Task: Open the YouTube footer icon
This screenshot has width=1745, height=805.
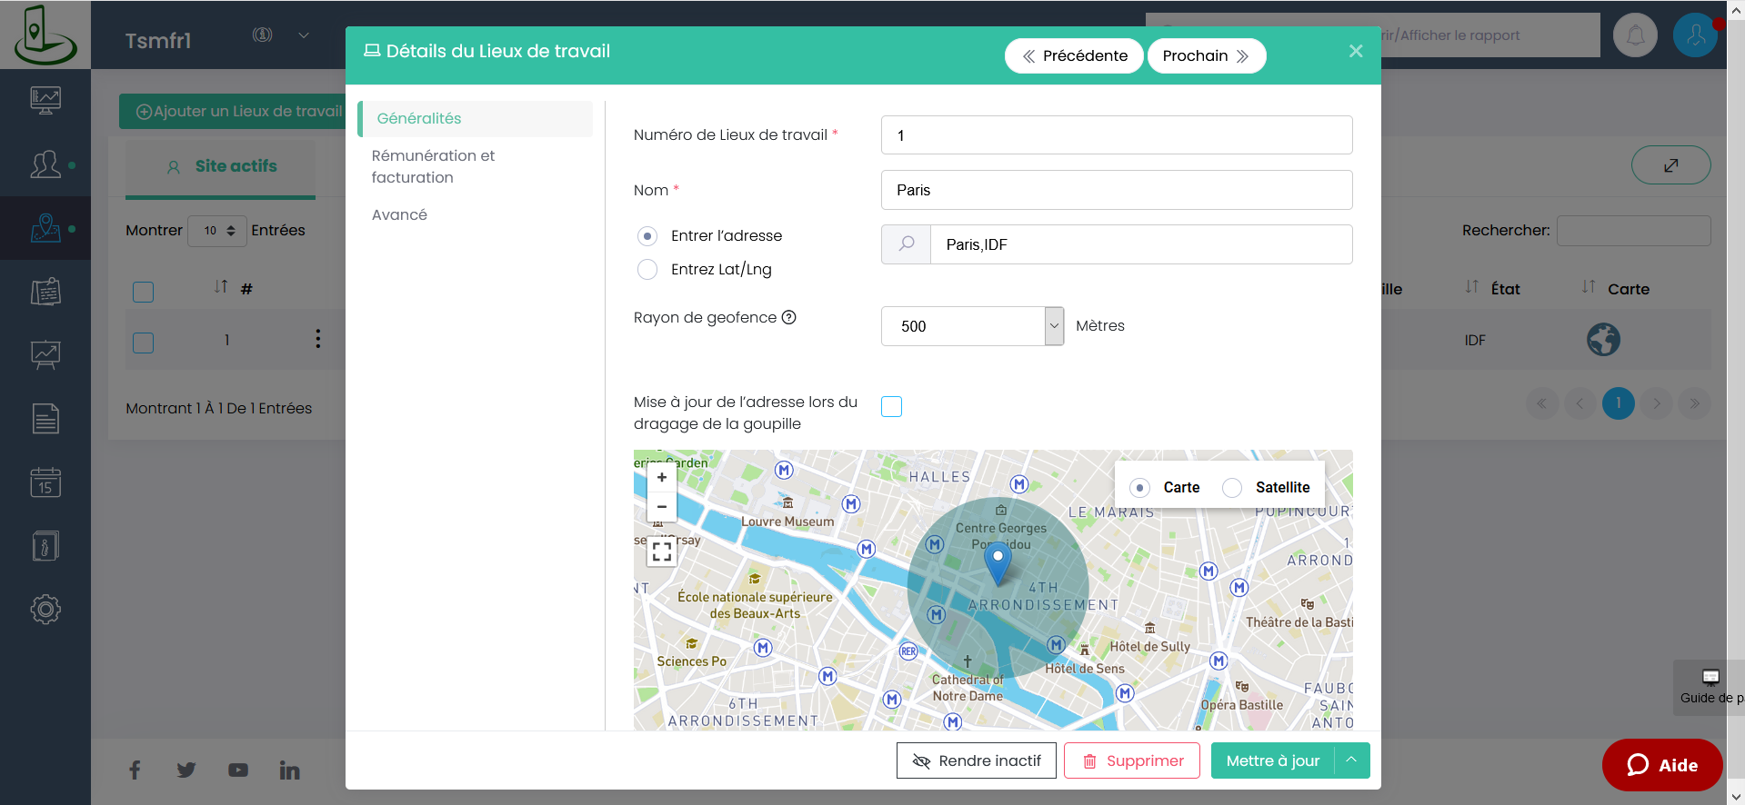Action: point(238,770)
